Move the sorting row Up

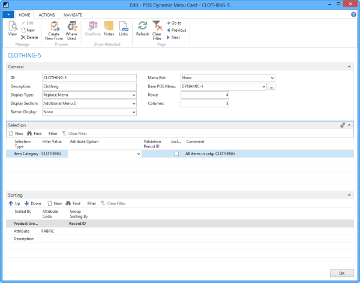pos(13,203)
